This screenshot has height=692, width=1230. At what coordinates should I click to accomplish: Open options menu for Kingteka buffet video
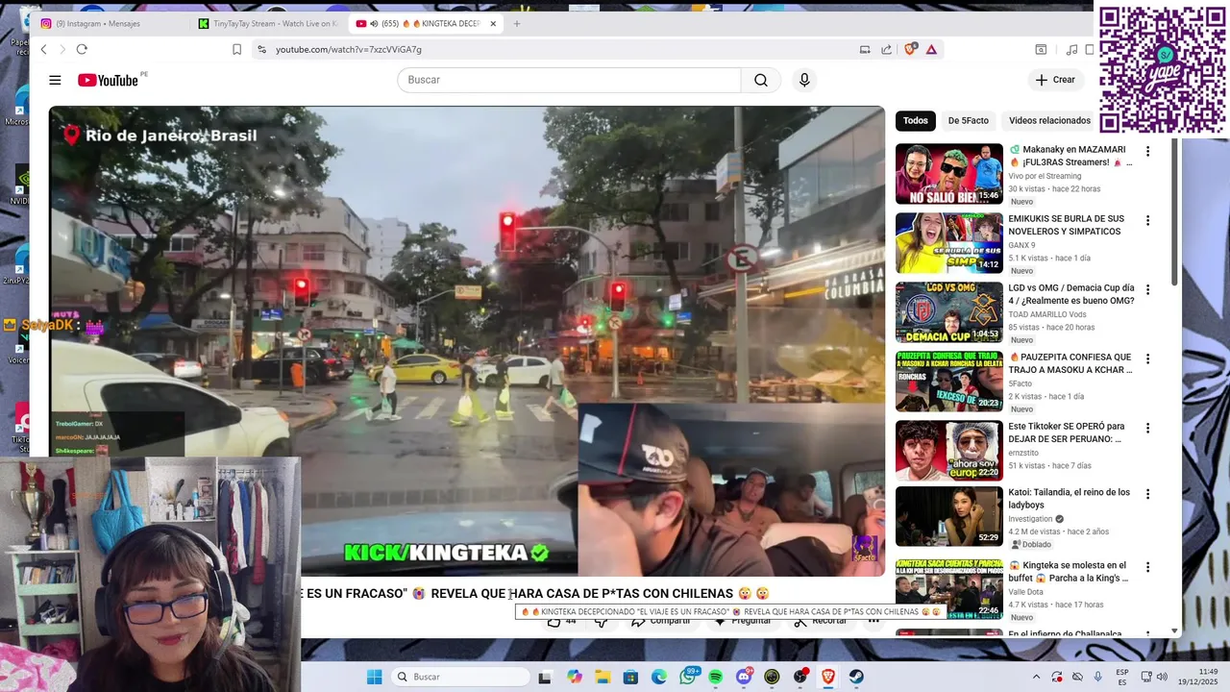(1146, 566)
